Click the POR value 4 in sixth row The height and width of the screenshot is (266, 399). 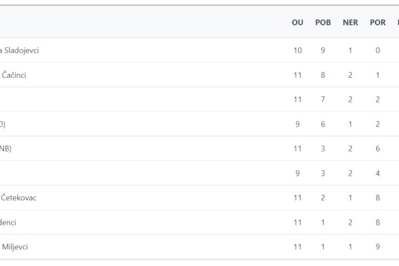tap(378, 174)
